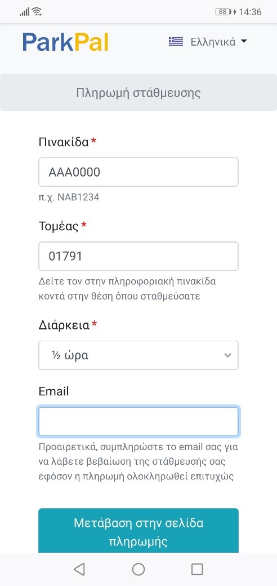Focus the Πινακίδα plate input field
Viewport: 277px width, 586px height.
point(138,172)
